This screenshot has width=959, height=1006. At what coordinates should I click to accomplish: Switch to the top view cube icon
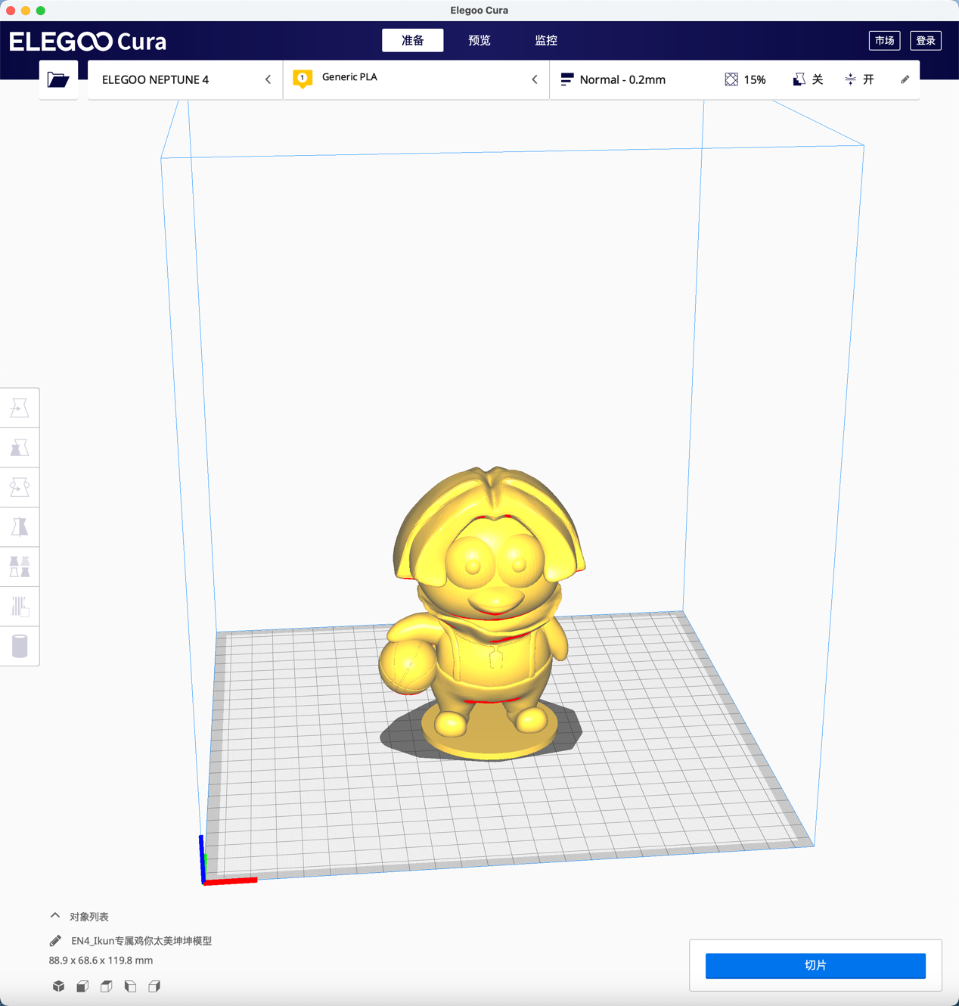click(x=107, y=986)
